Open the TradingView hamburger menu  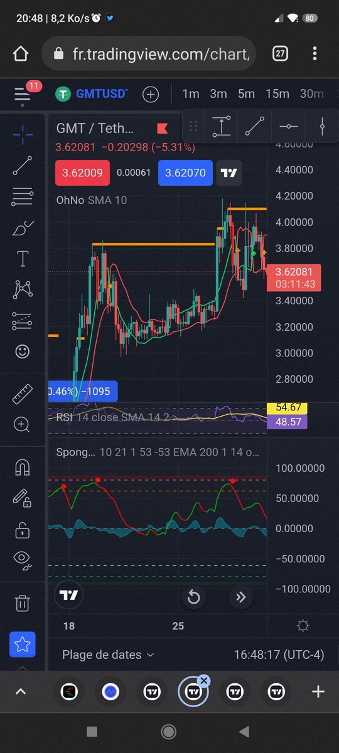point(23,95)
